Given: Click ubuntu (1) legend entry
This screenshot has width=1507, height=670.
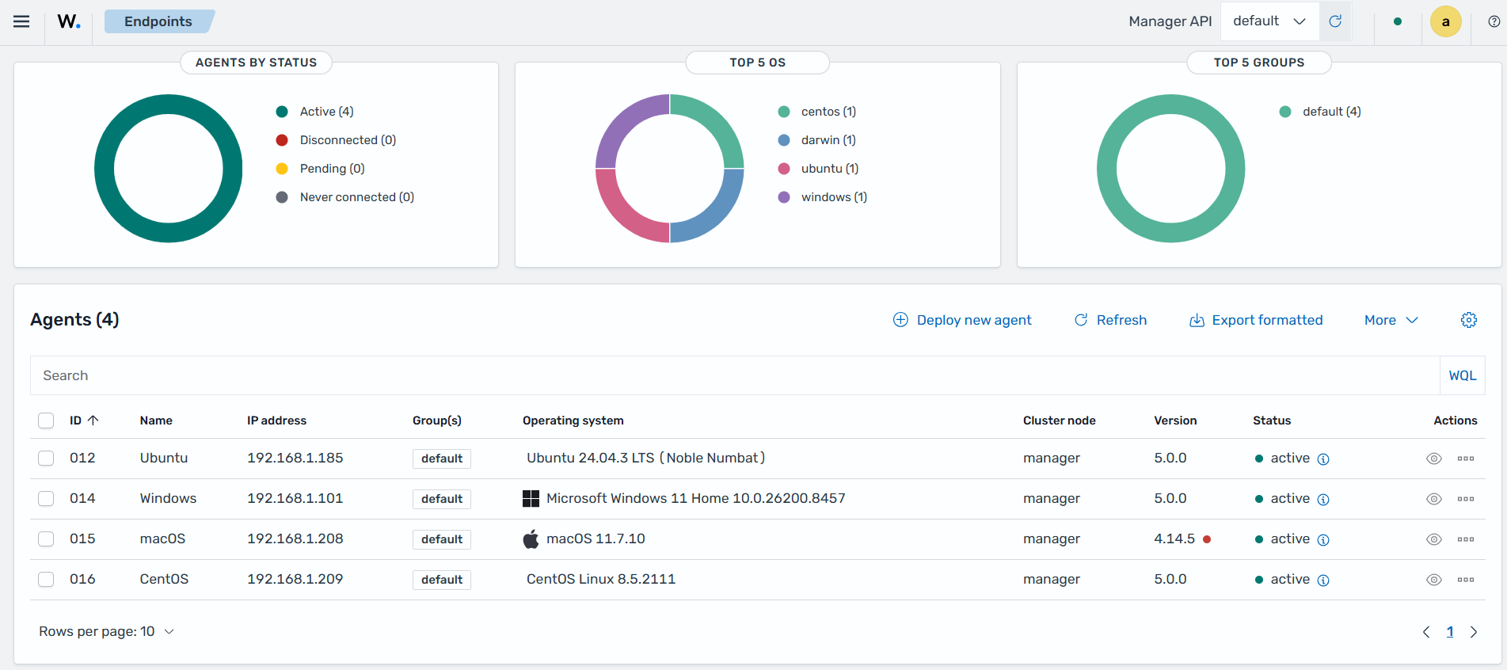Looking at the screenshot, I should pyautogui.click(x=820, y=169).
